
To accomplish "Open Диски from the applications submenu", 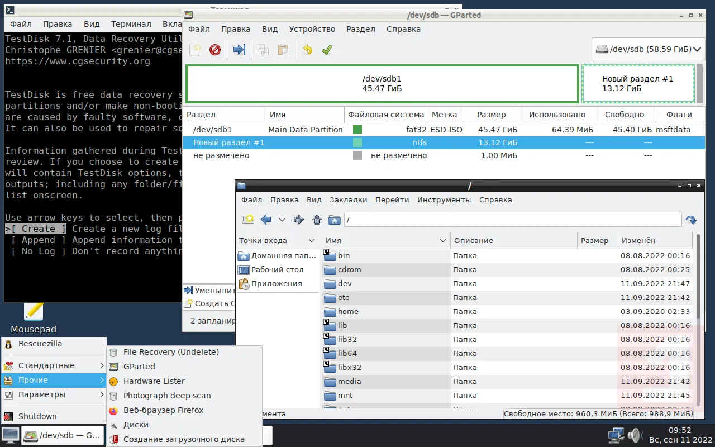I will coord(184,425).
